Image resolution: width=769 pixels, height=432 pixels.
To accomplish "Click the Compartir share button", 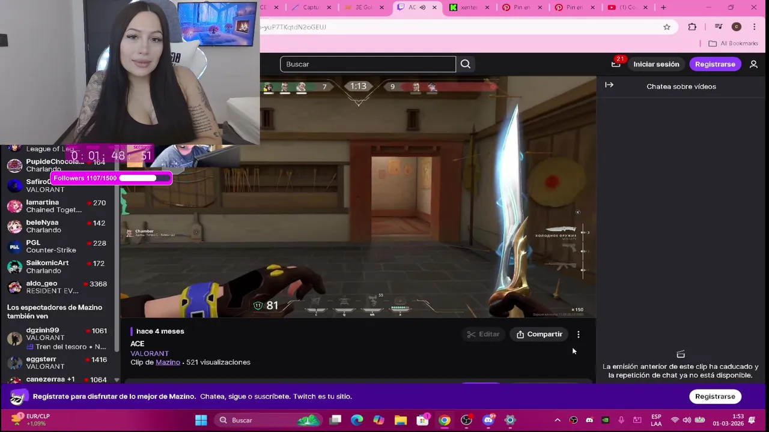I will (x=540, y=334).
